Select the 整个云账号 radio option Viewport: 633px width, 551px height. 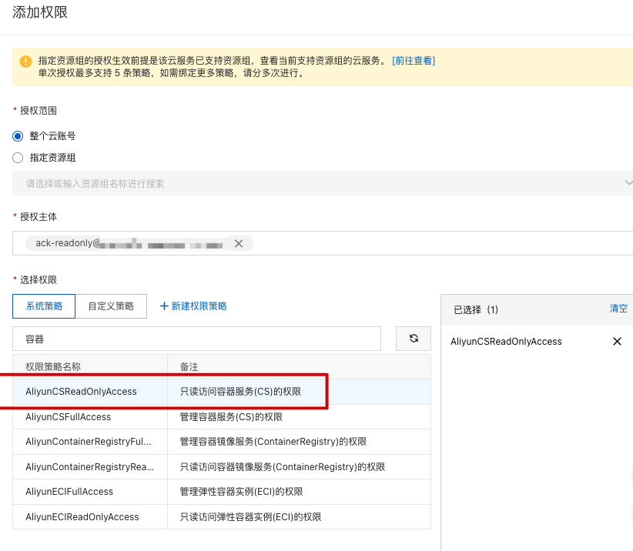[x=18, y=136]
